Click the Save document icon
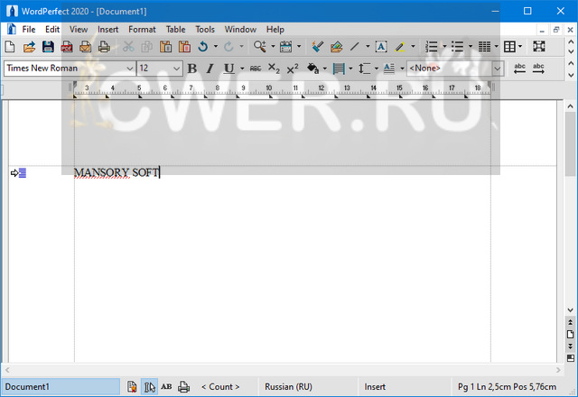578x397 pixels. (x=48, y=46)
